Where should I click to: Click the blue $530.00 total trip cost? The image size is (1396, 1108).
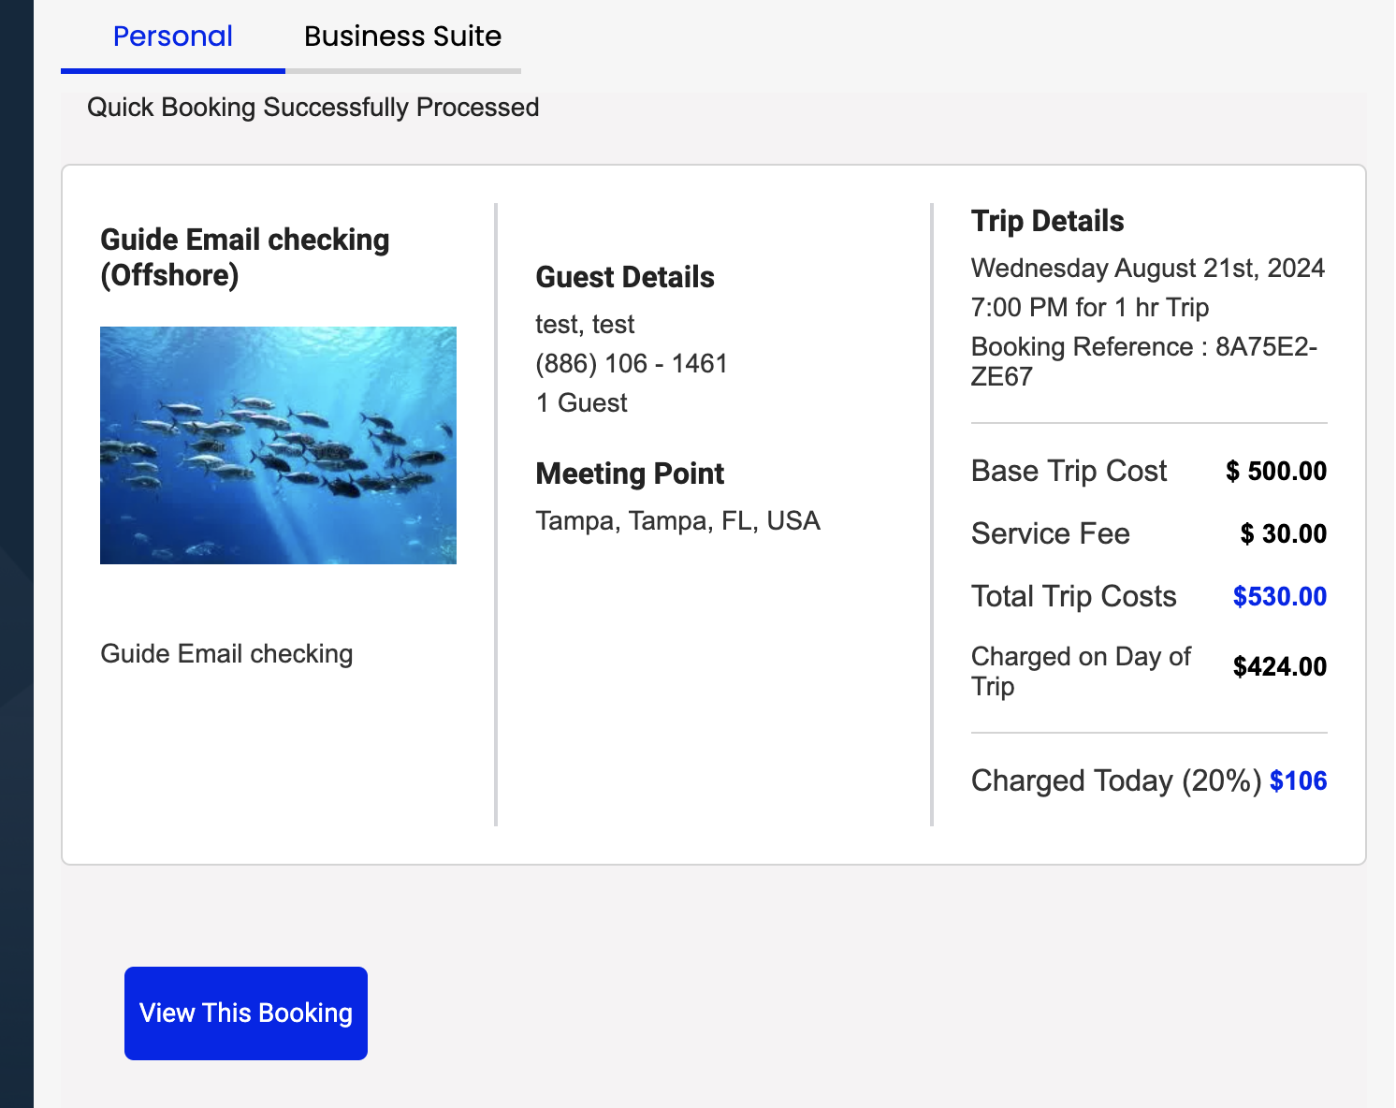(x=1279, y=596)
